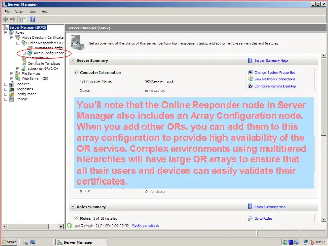Viewport: 328px width, 246px height.
Task: Expand the Web Server (IIS) tree node
Action: (x=12, y=79)
